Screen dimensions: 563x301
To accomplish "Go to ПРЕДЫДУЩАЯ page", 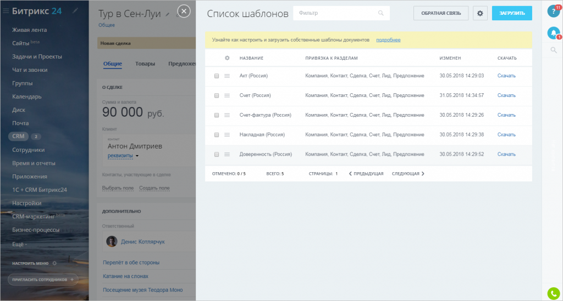I will click(x=366, y=174).
